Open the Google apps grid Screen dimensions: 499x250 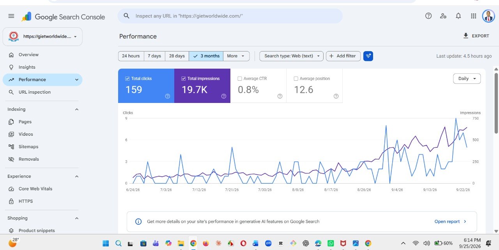[x=473, y=16]
